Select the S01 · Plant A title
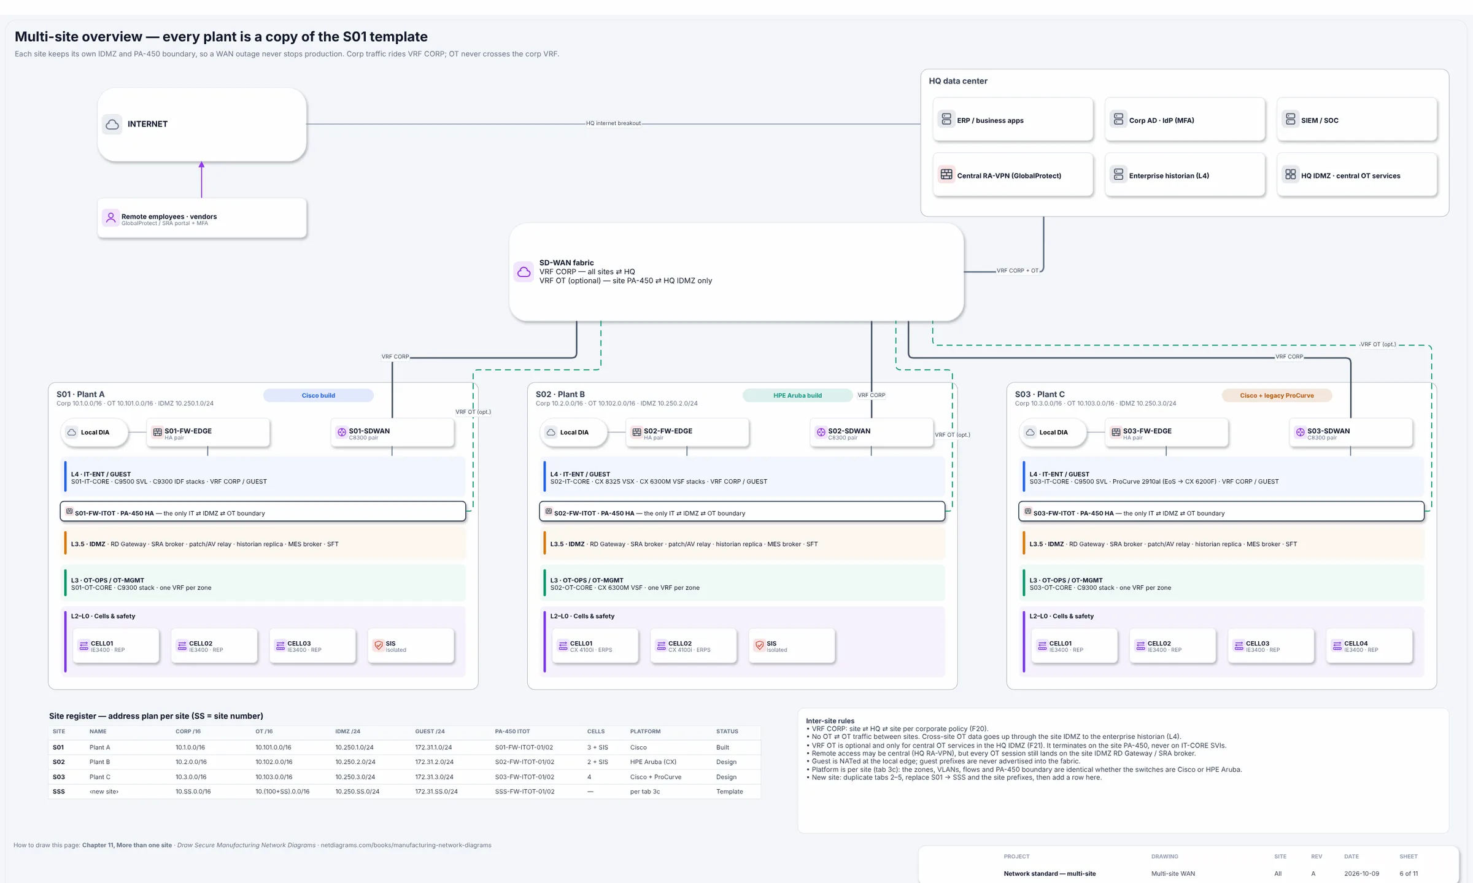This screenshot has height=883, width=1473. tap(80, 394)
